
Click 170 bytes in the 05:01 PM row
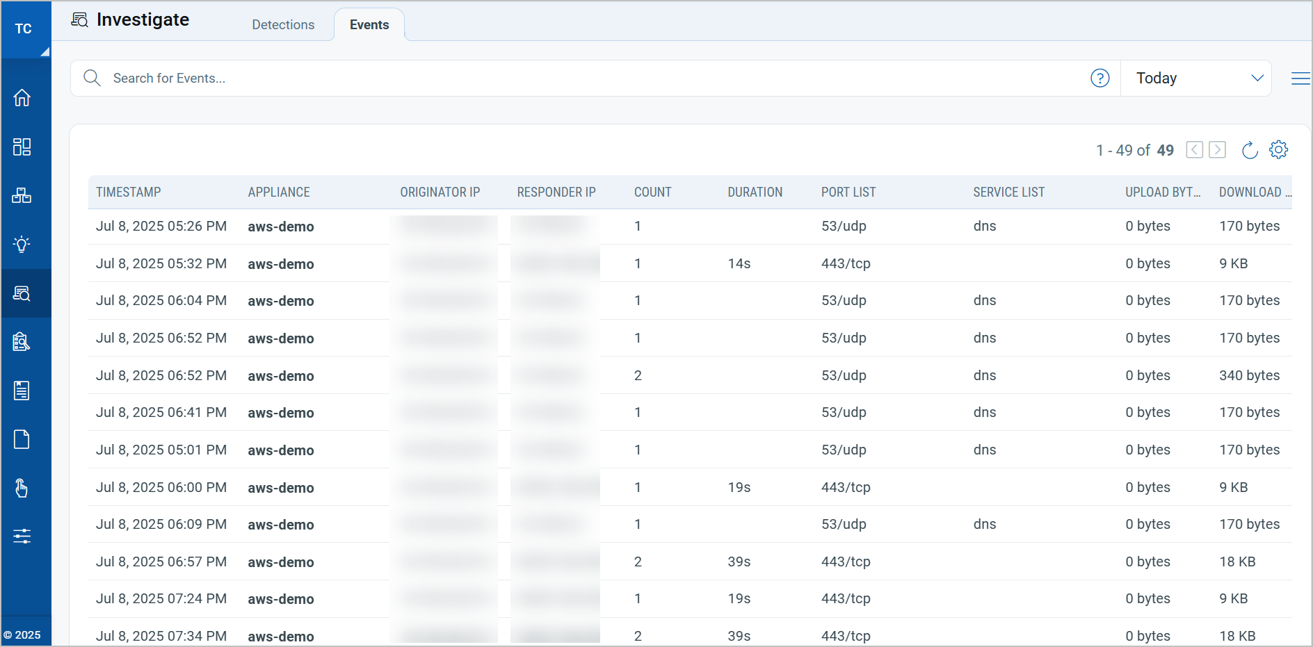(1250, 450)
